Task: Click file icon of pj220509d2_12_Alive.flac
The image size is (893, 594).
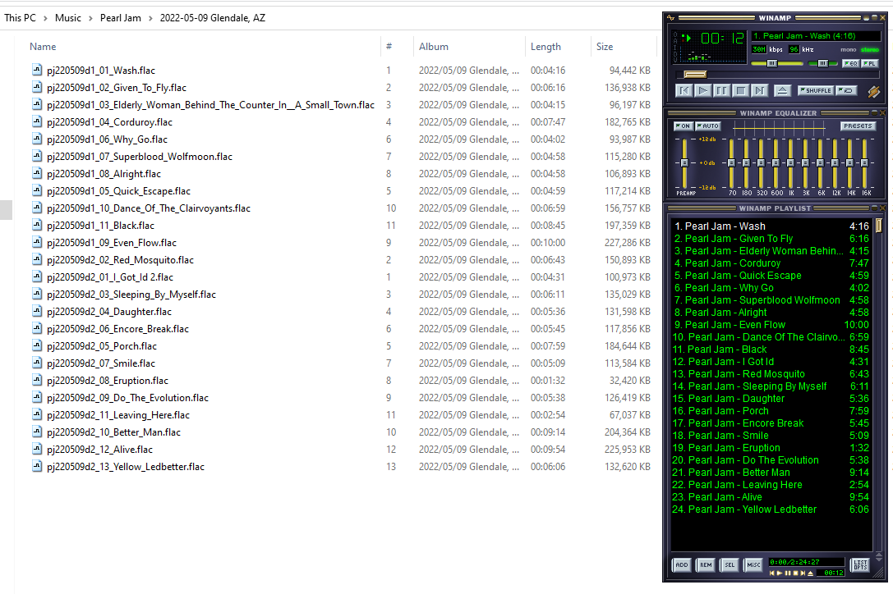Action: tap(37, 449)
